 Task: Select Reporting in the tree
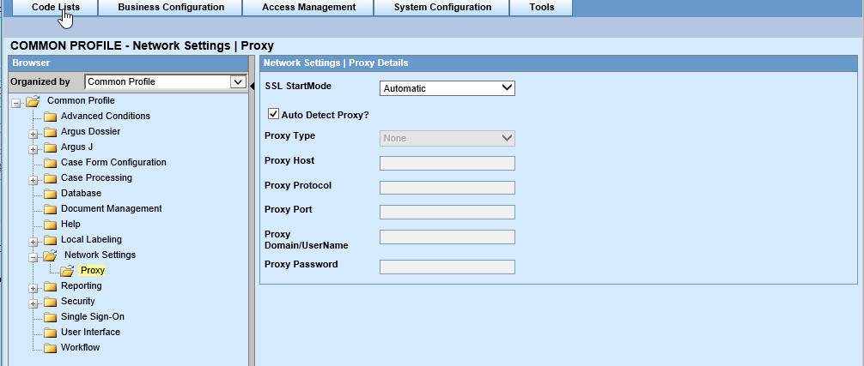81,285
